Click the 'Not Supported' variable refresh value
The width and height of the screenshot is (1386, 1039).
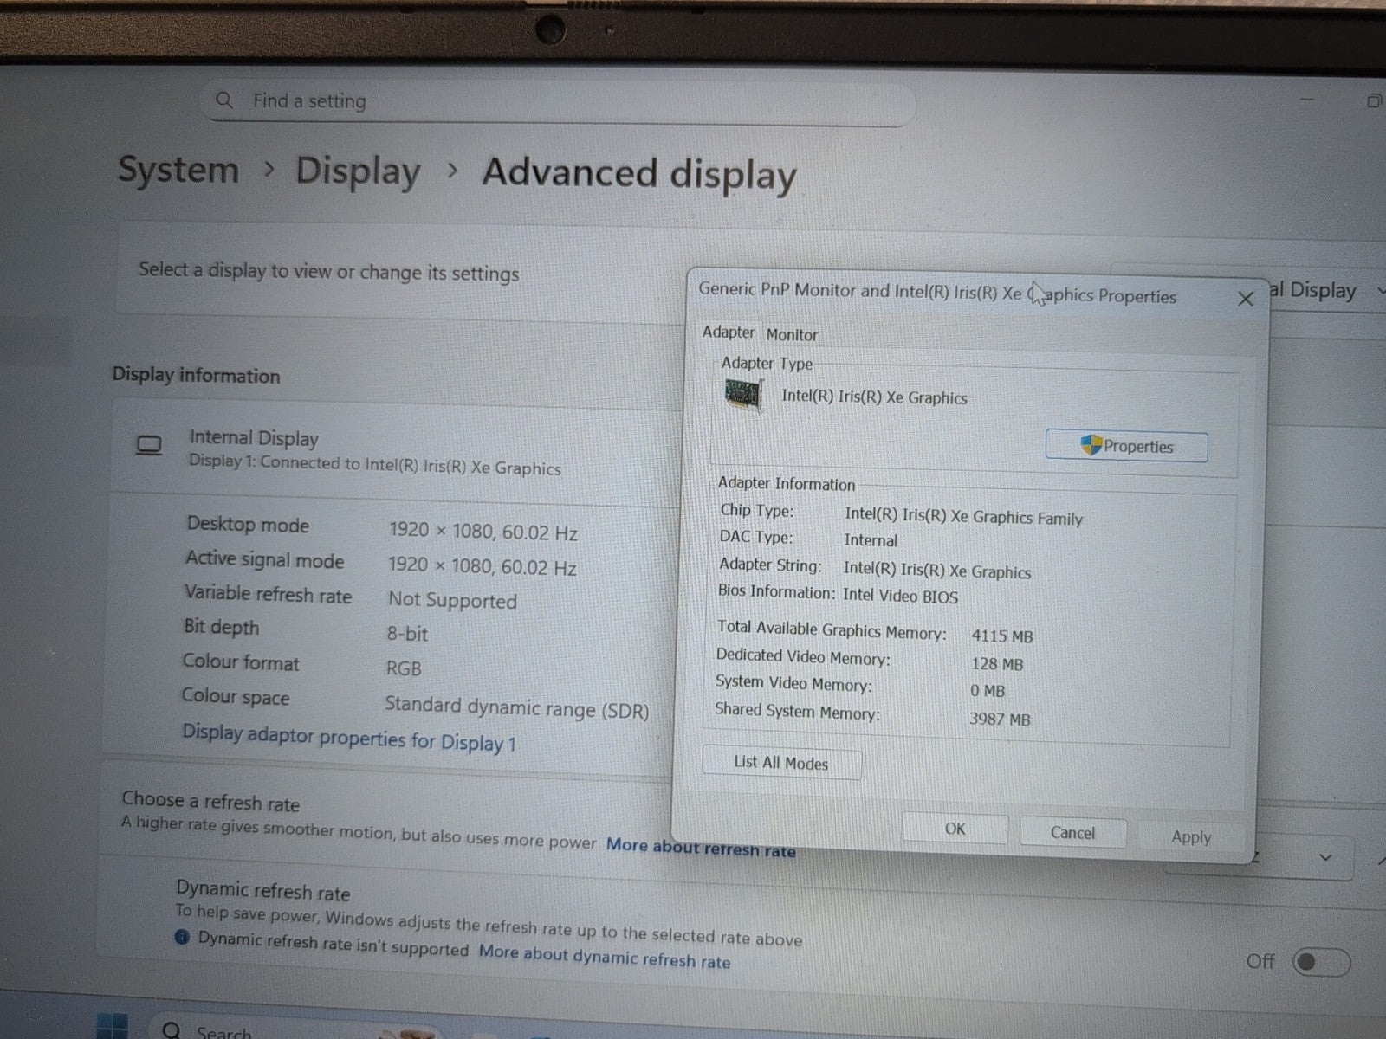pyautogui.click(x=452, y=600)
